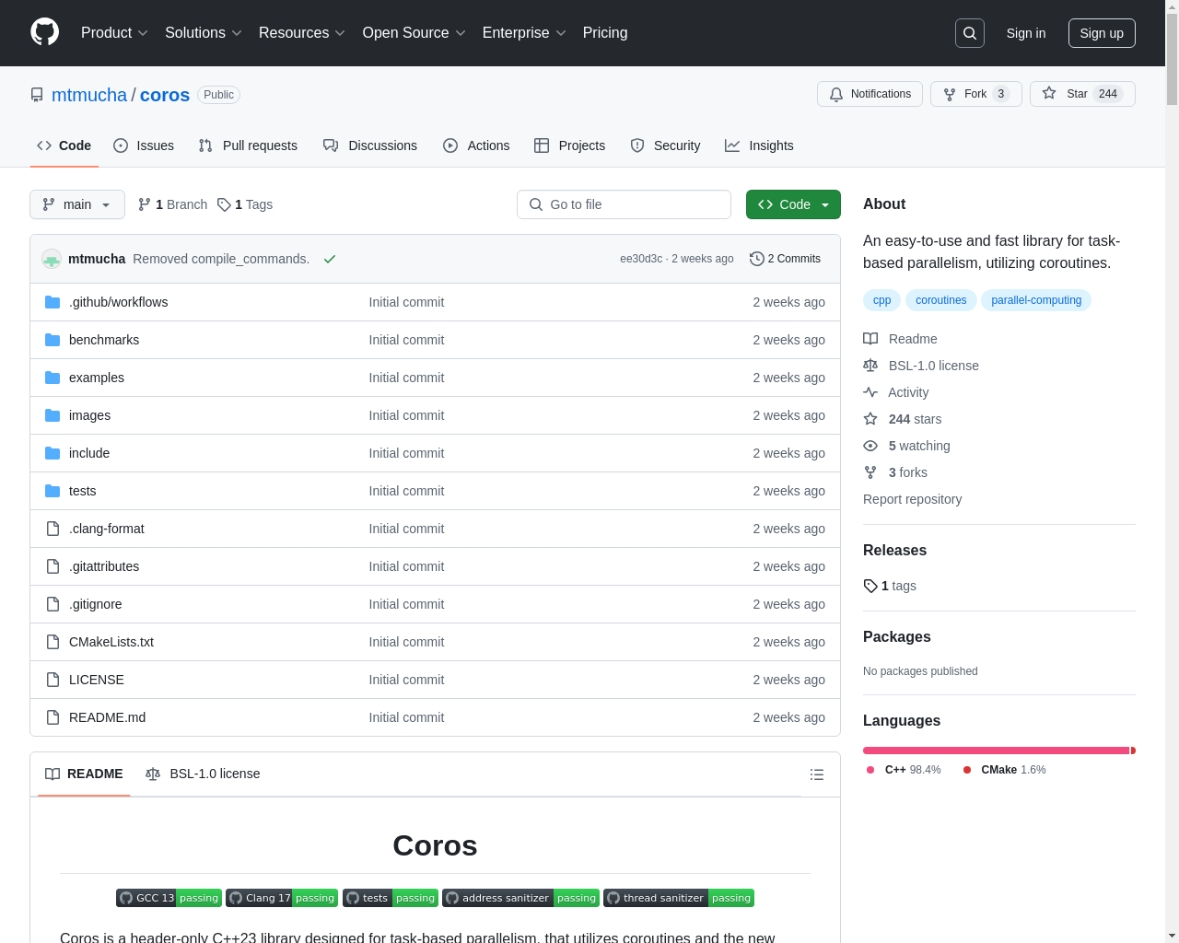Viewport: 1179px width, 943px height.
Task: Switch to the Discussions tab
Action: click(x=370, y=146)
